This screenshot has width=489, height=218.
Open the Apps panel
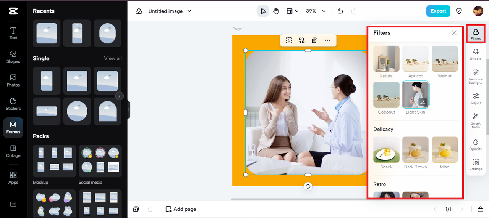pyautogui.click(x=13, y=178)
